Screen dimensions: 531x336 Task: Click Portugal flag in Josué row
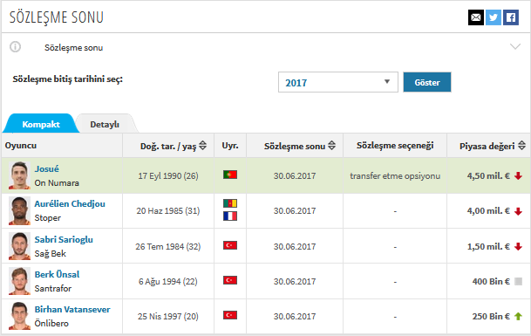[230, 175]
